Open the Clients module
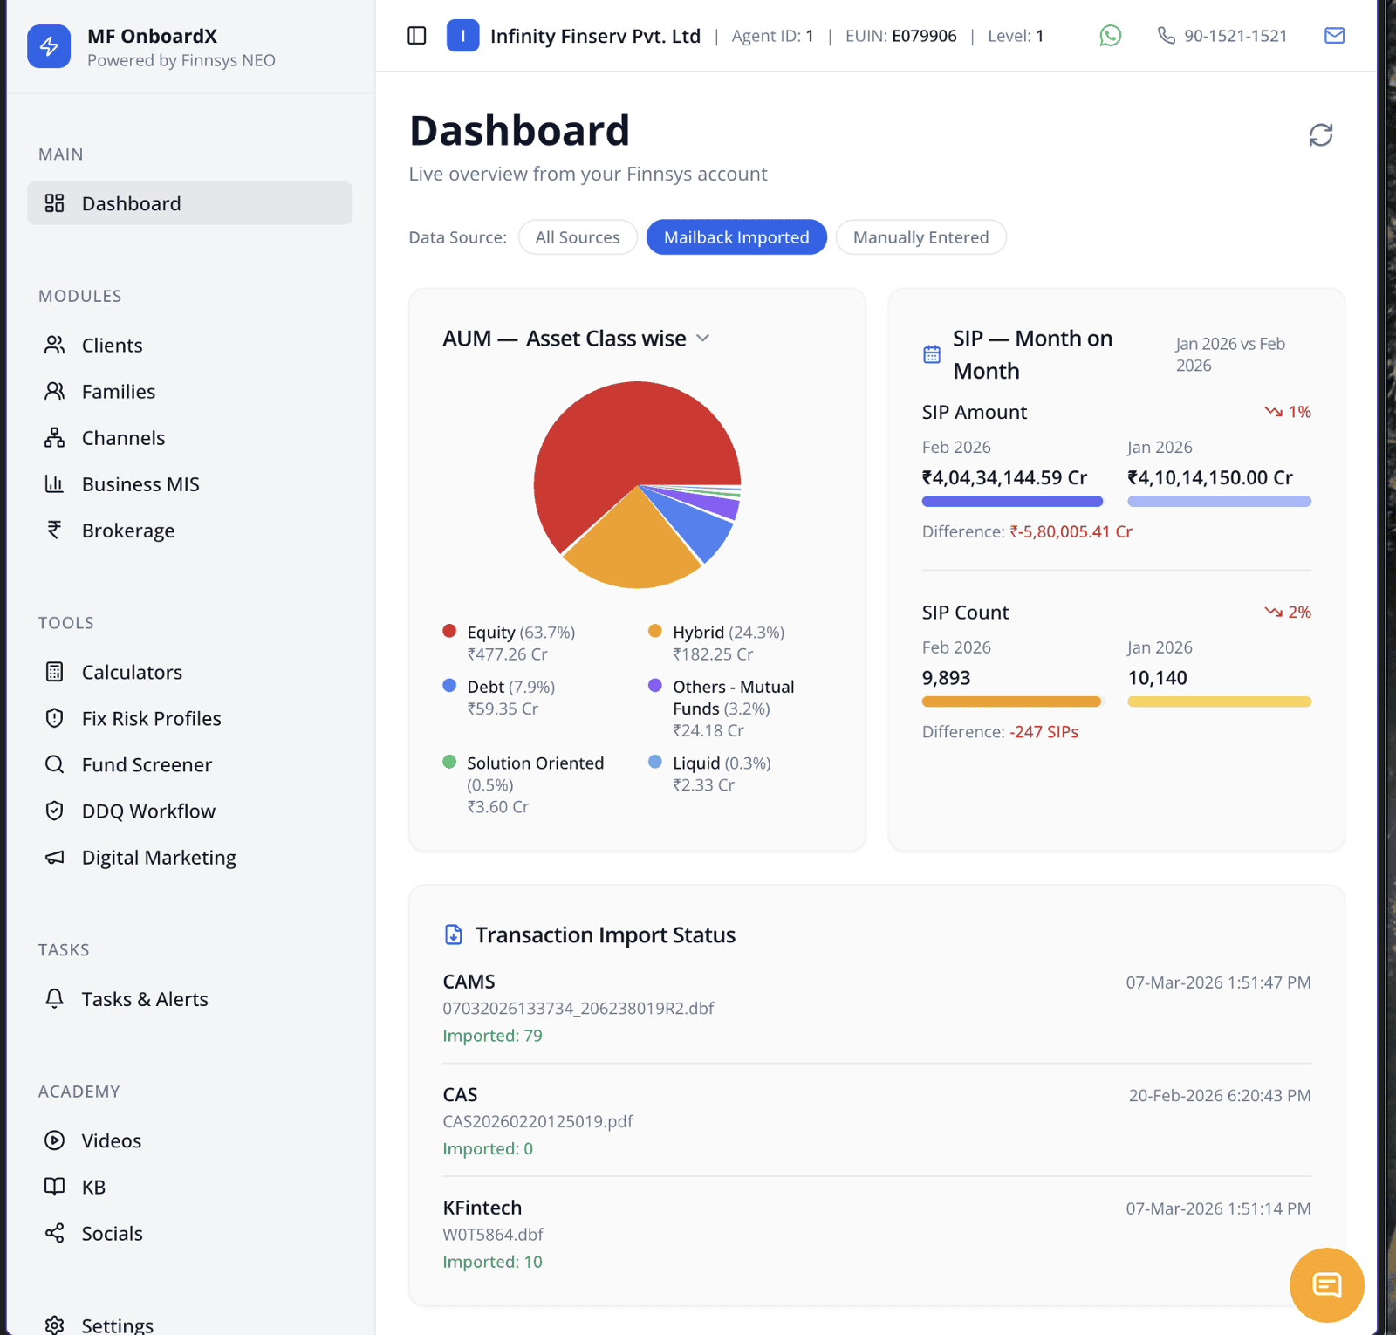The width and height of the screenshot is (1396, 1335). [x=112, y=346]
